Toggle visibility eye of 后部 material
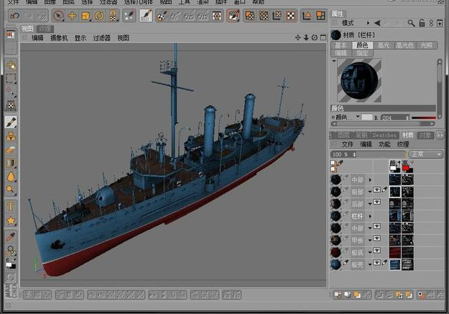449x314 pixels. pyautogui.click(x=377, y=202)
